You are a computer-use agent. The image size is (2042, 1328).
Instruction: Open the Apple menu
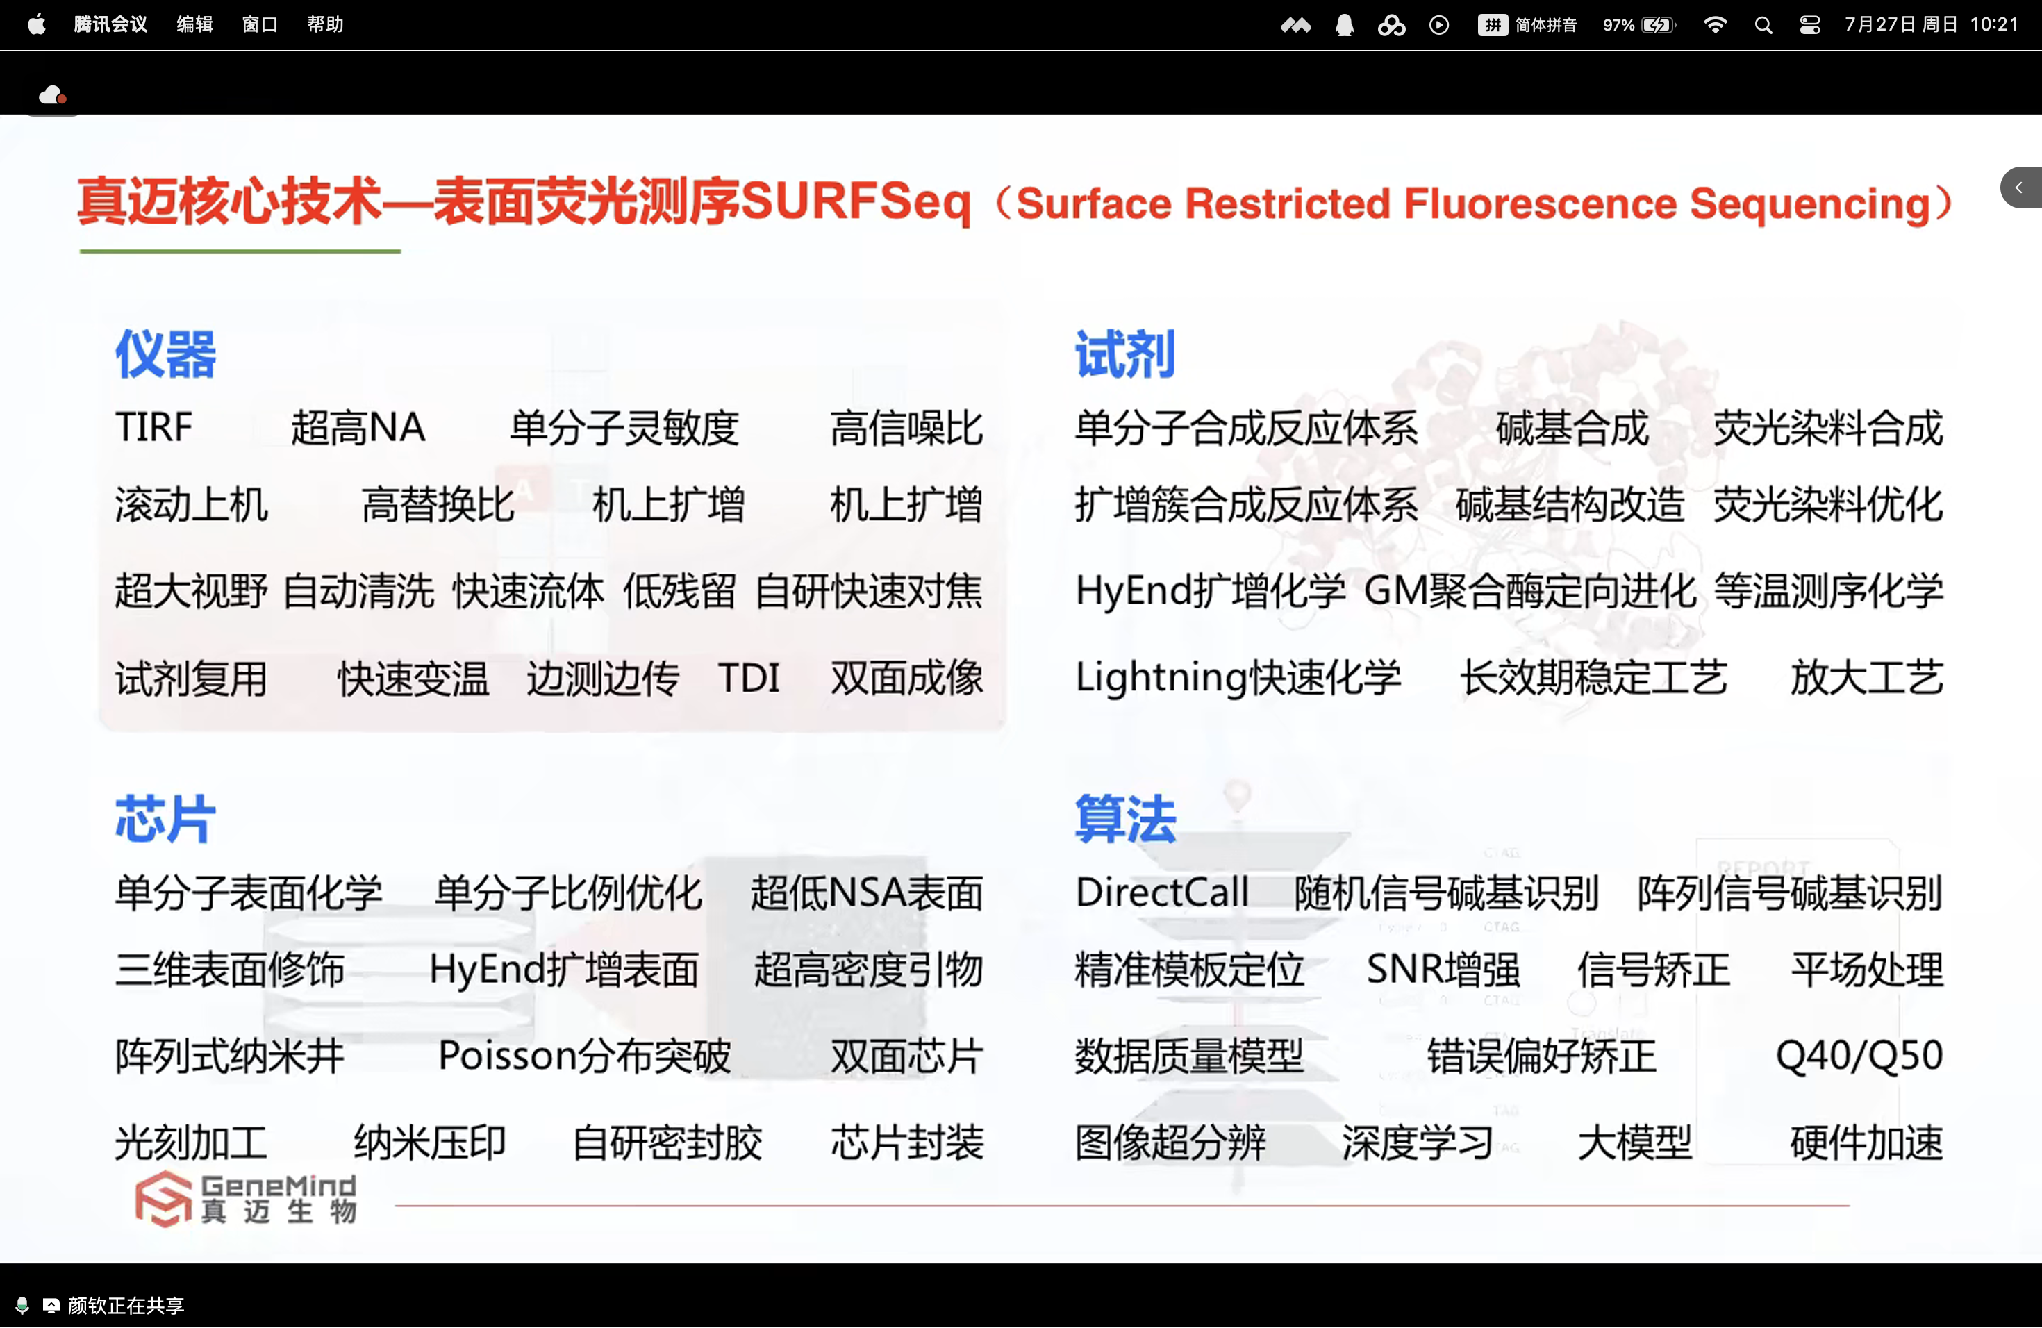(x=36, y=25)
